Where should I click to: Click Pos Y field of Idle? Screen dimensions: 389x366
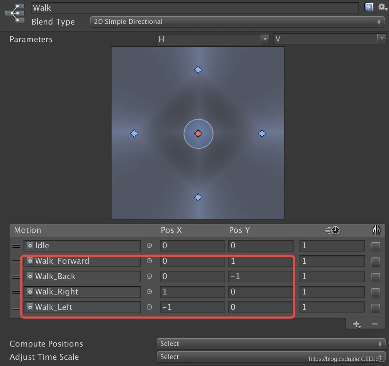[261, 245]
